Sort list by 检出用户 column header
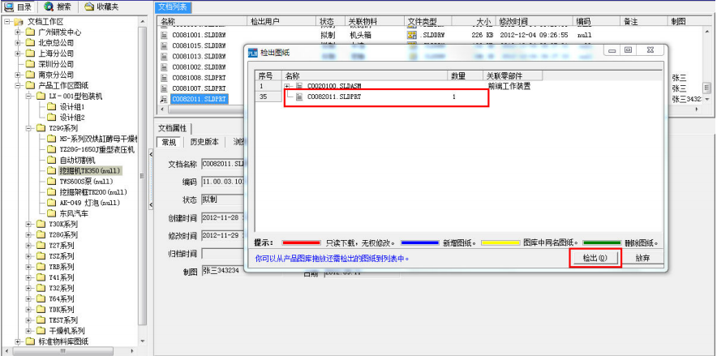The height and width of the screenshot is (356, 717). click(282, 21)
